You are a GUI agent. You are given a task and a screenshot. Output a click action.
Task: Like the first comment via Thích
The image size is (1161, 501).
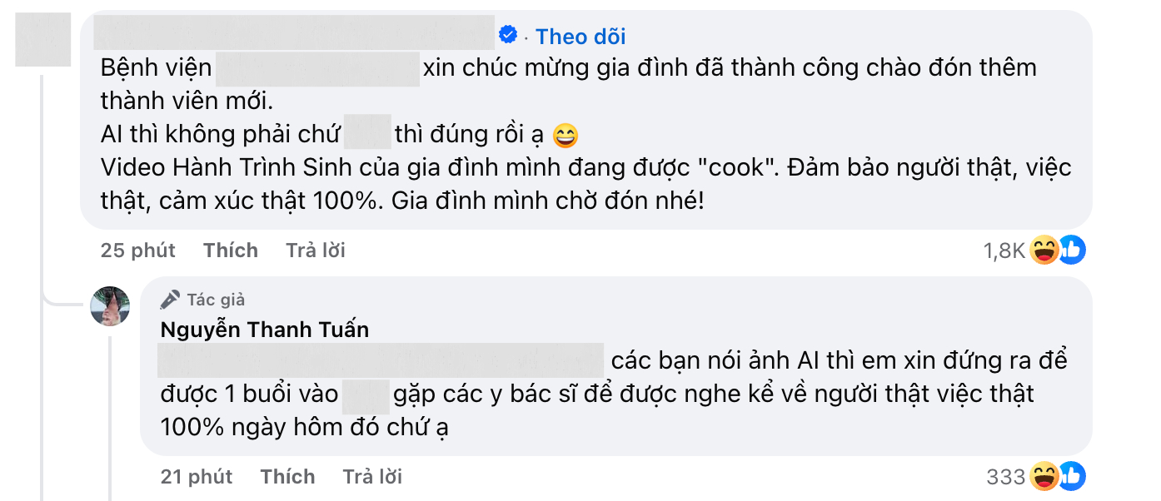(230, 250)
